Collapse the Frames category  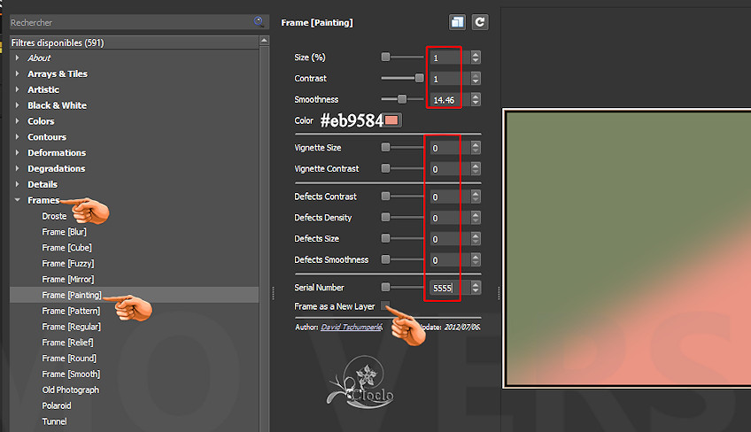coord(17,200)
